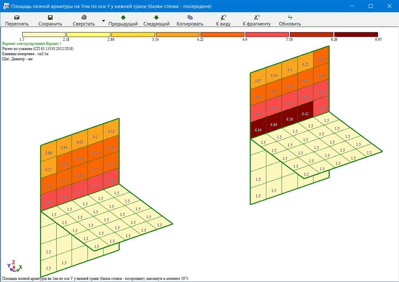The height and width of the screenshot is (282, 399).
Task: Click the wall element labeled 6.94
Action: tap(258, 130)
